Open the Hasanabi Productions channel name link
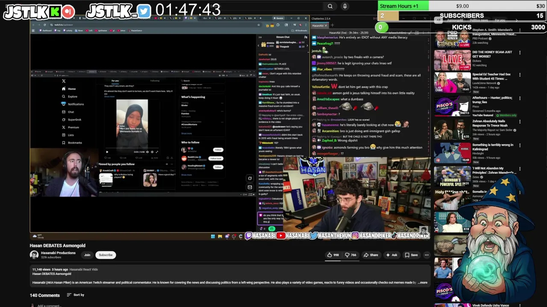 [58, 253]
